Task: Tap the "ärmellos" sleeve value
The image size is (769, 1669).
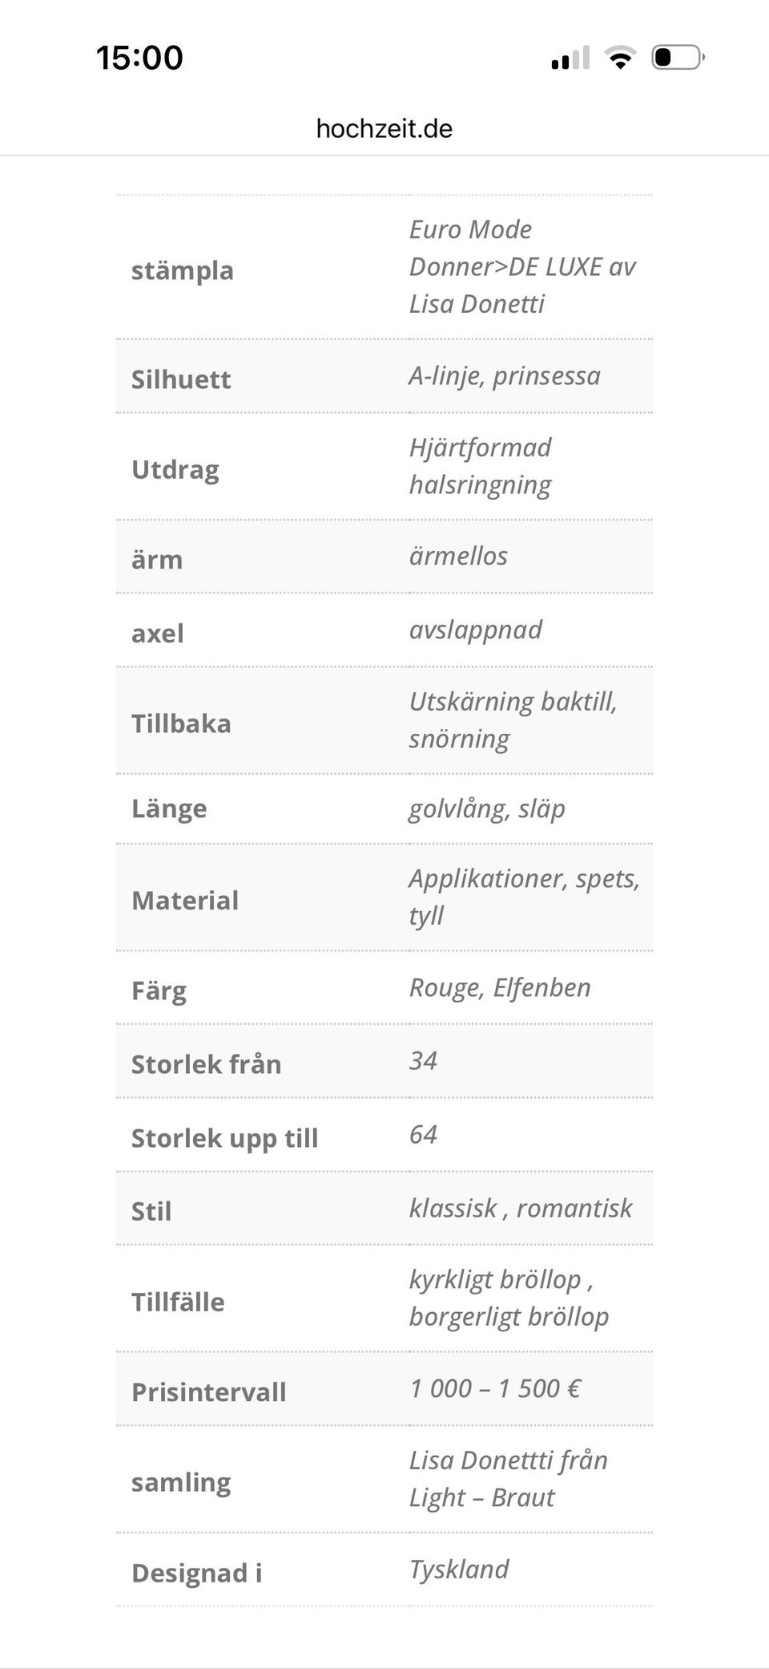Action: pos(458,556)
